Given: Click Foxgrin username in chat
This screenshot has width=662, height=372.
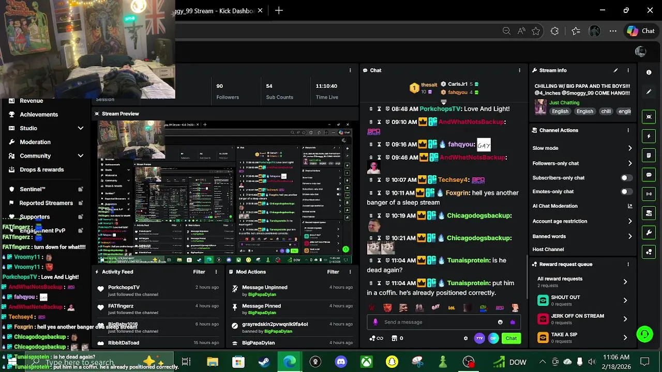Looking at the screenshot, I should (x=458, y=193).
